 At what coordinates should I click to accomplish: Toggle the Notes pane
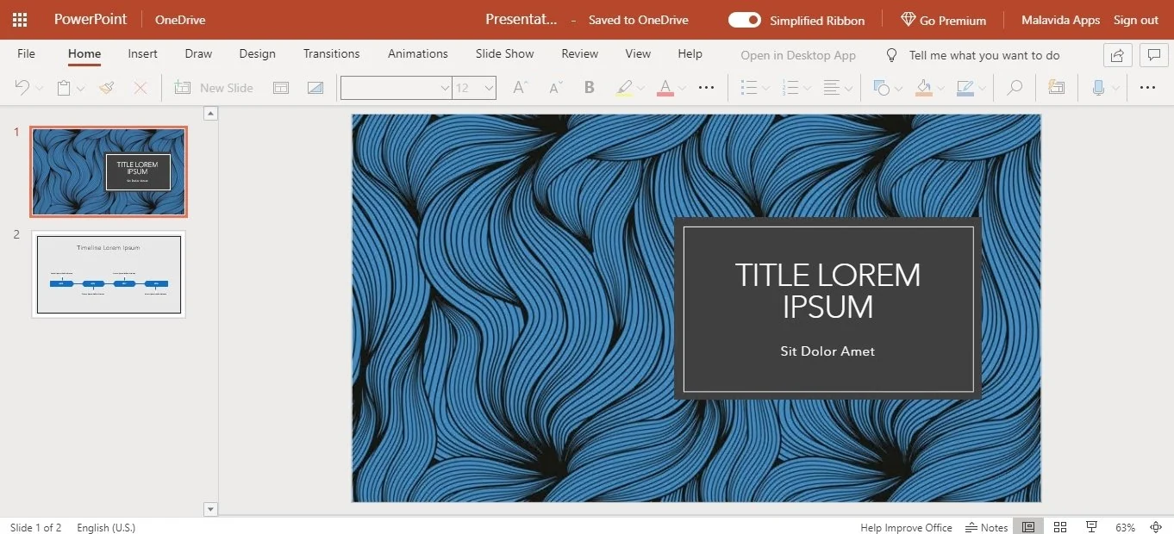[x=987, y=527]
